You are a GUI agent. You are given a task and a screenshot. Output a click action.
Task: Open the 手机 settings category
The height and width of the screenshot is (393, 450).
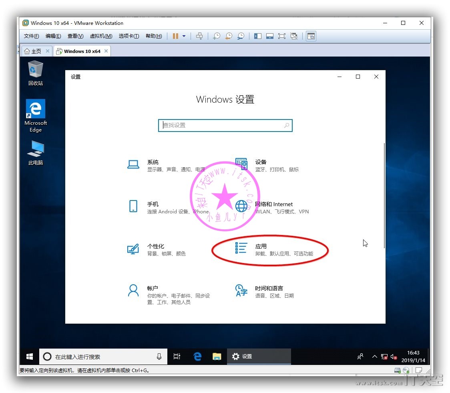click(x=168, y=208)
